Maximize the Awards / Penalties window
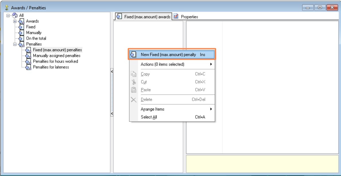This screenshot has width=341, height=176. click(320, 8)
